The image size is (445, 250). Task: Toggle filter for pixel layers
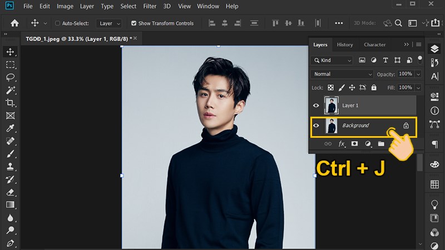(362, 60)
